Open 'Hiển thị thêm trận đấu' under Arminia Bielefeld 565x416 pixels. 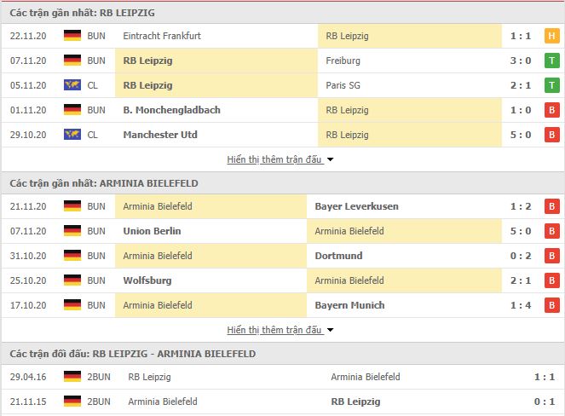click(274, 330)
